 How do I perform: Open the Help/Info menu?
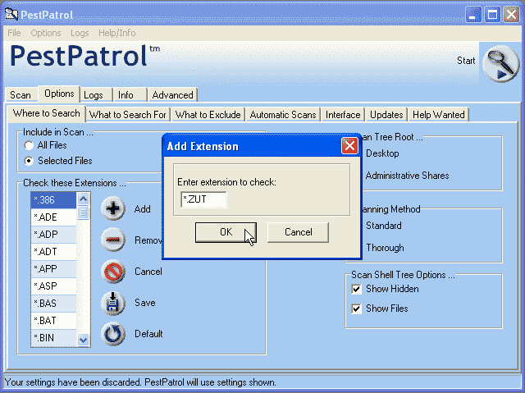point(116,33)
